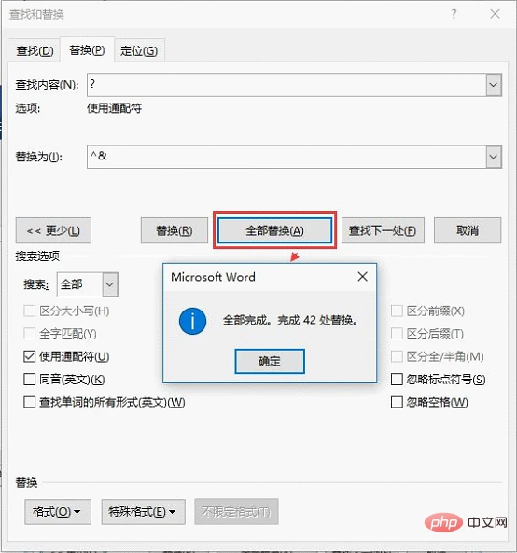
Task: Enable 同音(英文)(K) checkbox
Action: pos(29,380)
